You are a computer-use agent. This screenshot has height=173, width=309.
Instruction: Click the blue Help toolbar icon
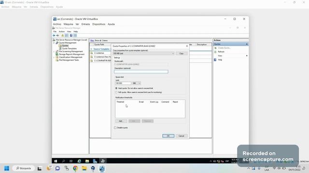[71, 36]
